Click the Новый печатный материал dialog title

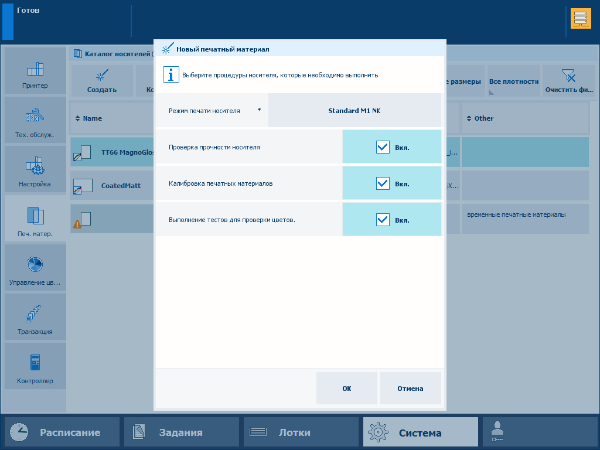[x=223, y=49]
